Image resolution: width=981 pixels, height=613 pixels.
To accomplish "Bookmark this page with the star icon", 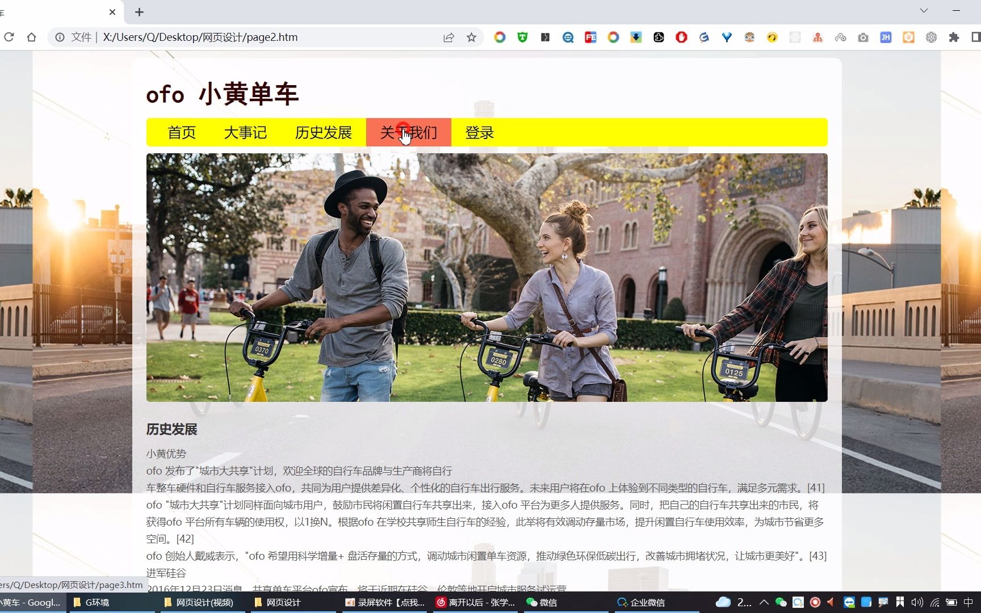I will coord(471,37).
